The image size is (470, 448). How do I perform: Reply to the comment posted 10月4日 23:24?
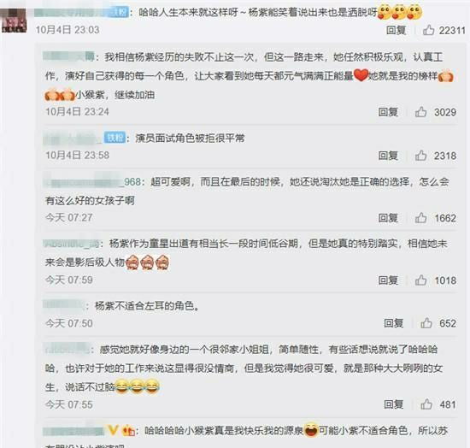tap(388, 112)
